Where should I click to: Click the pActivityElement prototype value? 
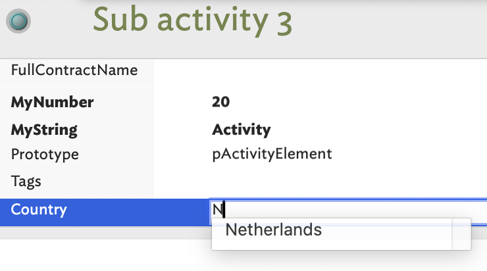pos(272,154)
